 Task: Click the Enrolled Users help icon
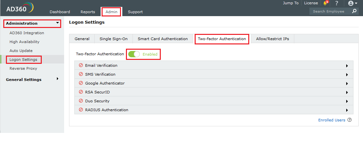(x=350, y=120)
